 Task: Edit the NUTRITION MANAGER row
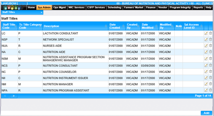(206, 84)
